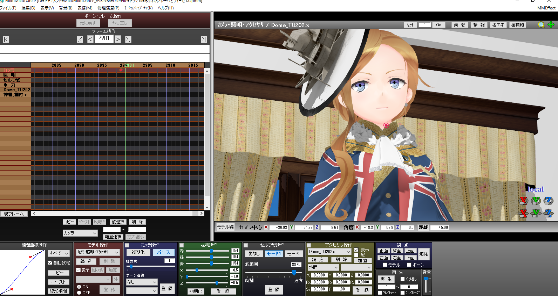The image size is (558, 296).
Task: Click the frame number field showing 2901
Action: coord(104,38)
